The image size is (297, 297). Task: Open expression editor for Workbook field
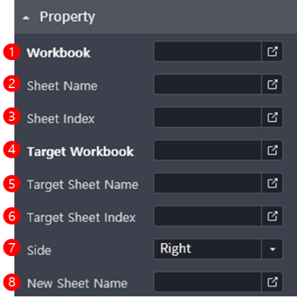pos(272,51)
